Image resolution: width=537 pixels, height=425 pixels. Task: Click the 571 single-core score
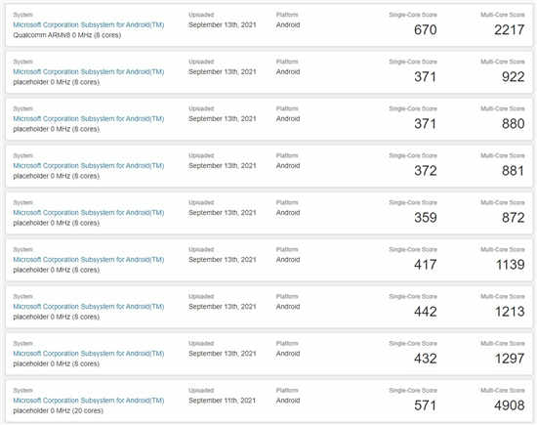pyautogui.click(x=426, y=405)
